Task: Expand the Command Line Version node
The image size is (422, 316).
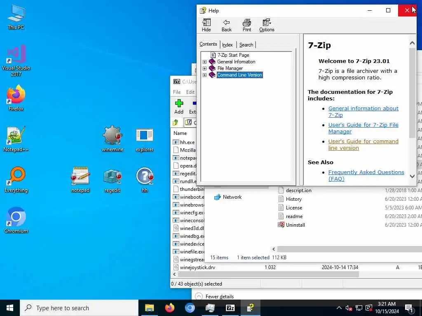Action: (x=204, y=75)
